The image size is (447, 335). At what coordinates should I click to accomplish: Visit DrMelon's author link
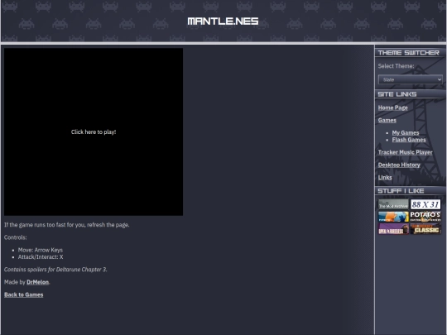coord(37,282)
